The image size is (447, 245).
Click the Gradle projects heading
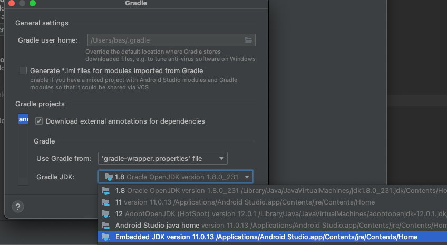(40, 104)
